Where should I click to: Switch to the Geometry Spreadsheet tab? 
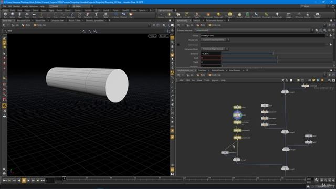(x=94, y=20)
